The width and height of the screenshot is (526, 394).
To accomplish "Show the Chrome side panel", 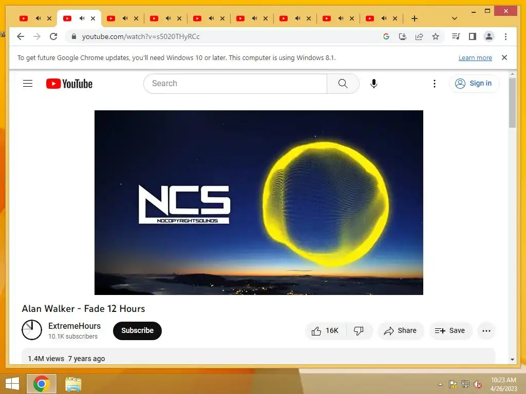I will click(x=473, y=36).
